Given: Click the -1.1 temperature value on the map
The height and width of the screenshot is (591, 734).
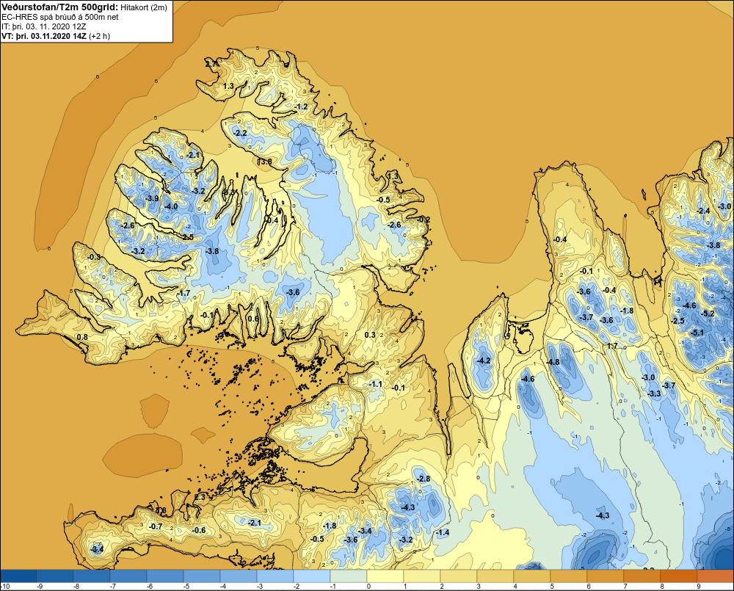Looking at the screenshot, I should [375, 384].
